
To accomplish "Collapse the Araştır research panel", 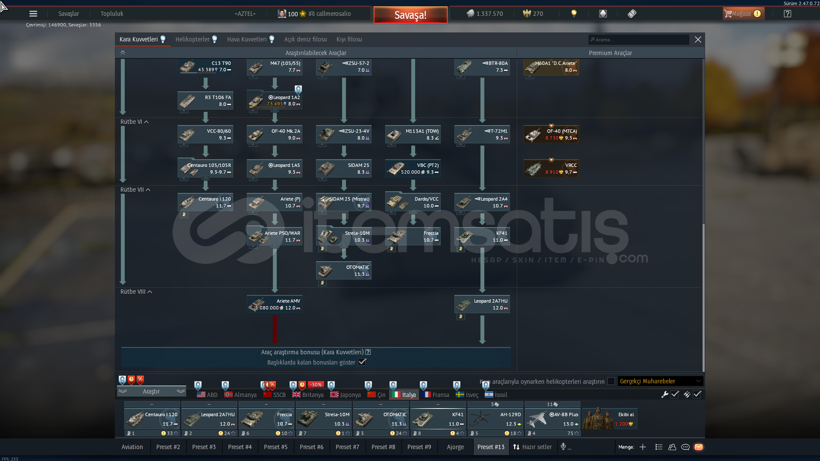I will 151,391.
